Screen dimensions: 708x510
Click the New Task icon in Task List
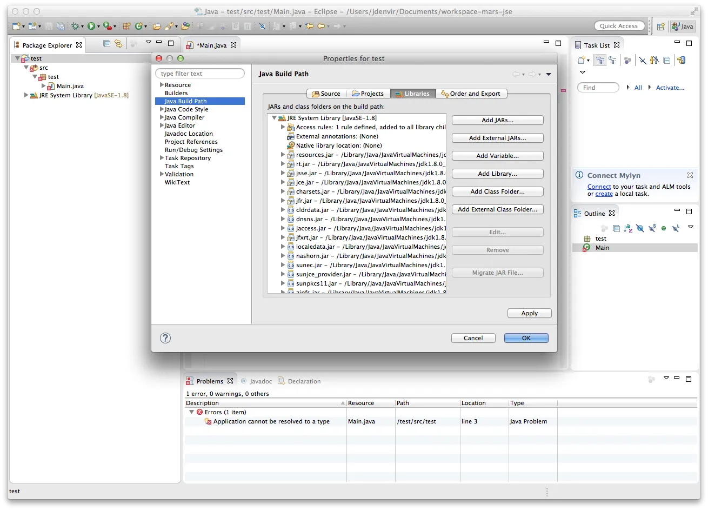coord(581,61)
